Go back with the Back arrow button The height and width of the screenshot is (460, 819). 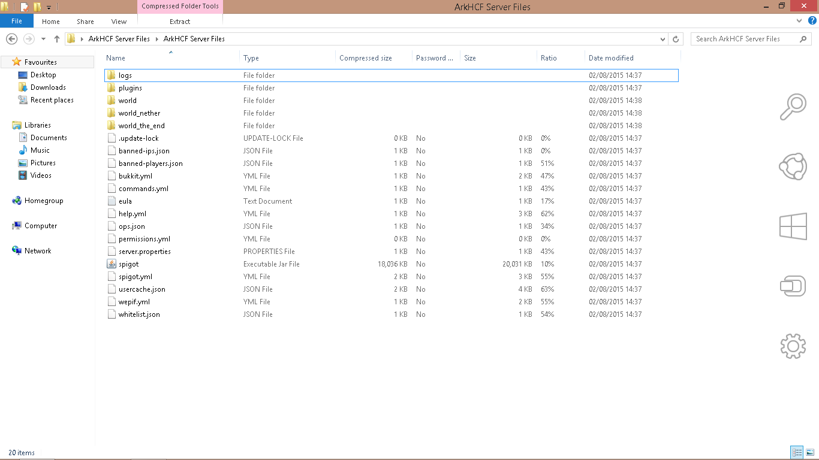(11, 39)
